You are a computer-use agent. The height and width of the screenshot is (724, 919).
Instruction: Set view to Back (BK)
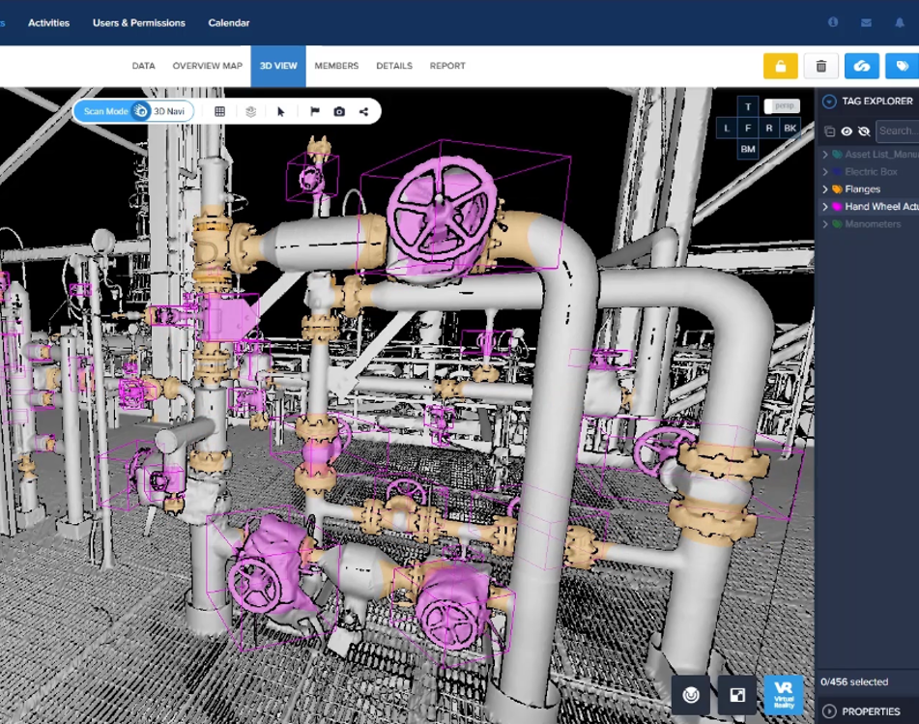coord(790,128)
